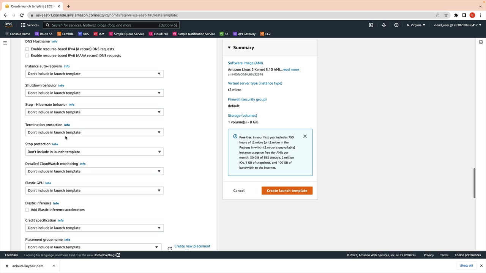Viewport: 486px width, 273px height.
Task: Check Add Elastic Inference accelerators
Action: (x=27, y=210)
